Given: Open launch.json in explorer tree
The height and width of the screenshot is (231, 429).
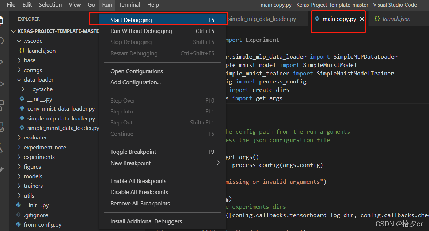Looking at the screenshot, I should 41,51.
